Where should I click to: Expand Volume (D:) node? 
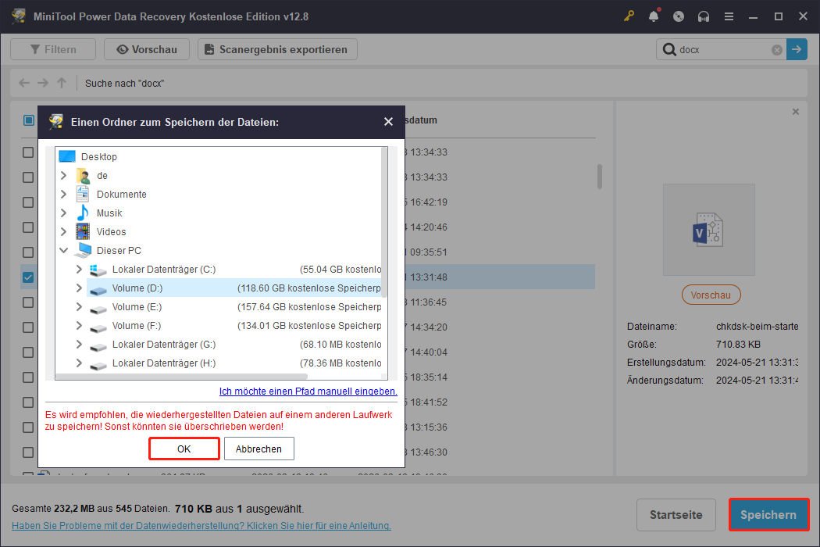click(79, 288)
